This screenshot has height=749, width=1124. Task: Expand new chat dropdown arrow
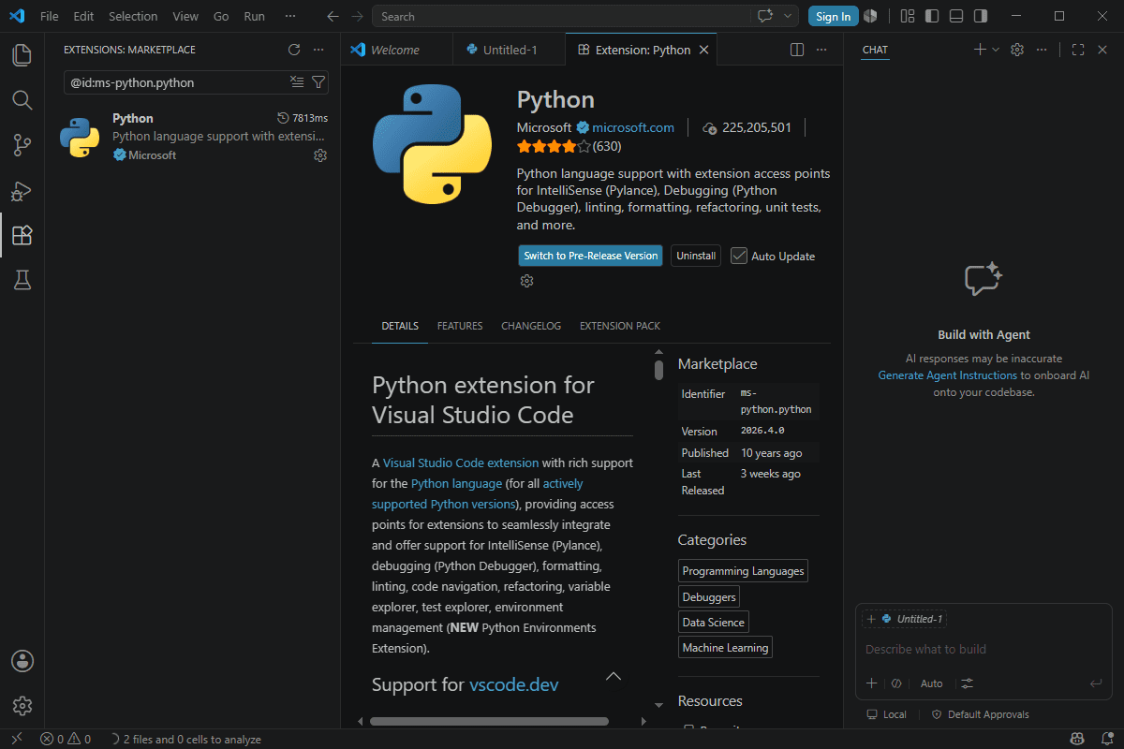[996, 50]
